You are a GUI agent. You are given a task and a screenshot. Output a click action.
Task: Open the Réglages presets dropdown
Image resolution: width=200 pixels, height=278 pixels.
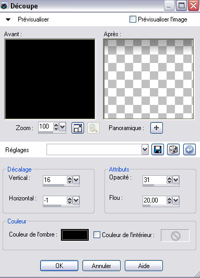[x=145, y=149]
